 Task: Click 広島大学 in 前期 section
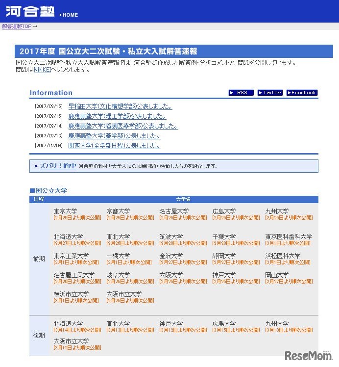tap(224, 211)
